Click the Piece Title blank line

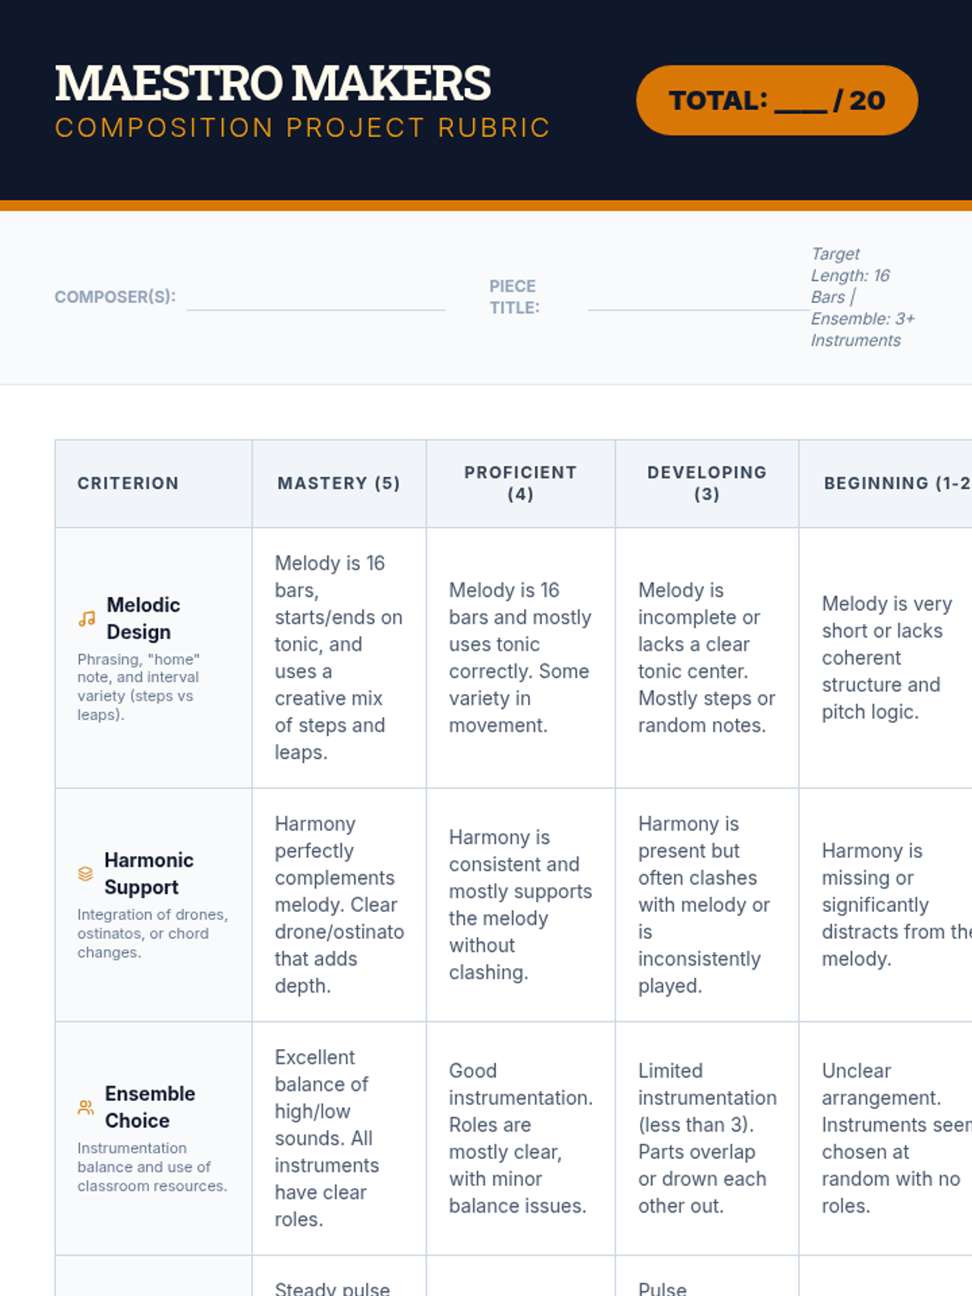[698, 298]
